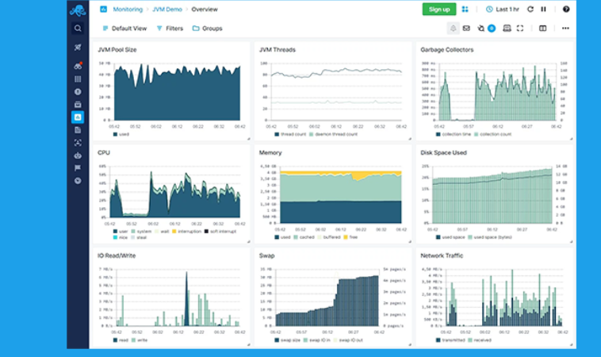Open the help question mark icon
601x357 pixels.
click(566, 10)
